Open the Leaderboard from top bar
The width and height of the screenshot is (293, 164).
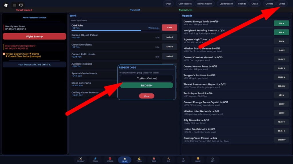tap(226, 4)
